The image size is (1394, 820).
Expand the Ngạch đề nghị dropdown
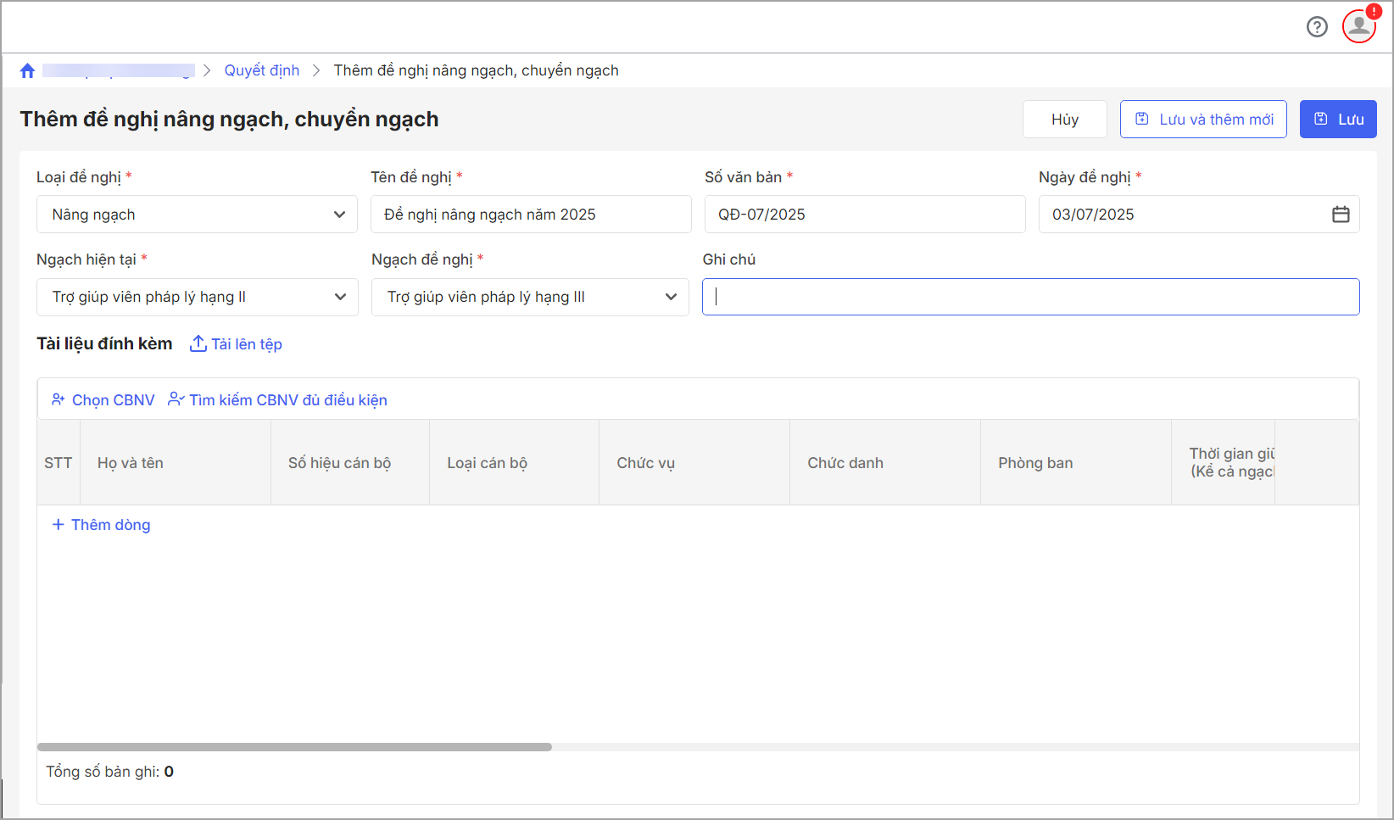coord(671,297)
